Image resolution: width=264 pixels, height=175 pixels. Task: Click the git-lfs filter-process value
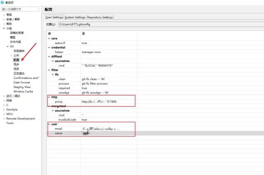[94, 84]
